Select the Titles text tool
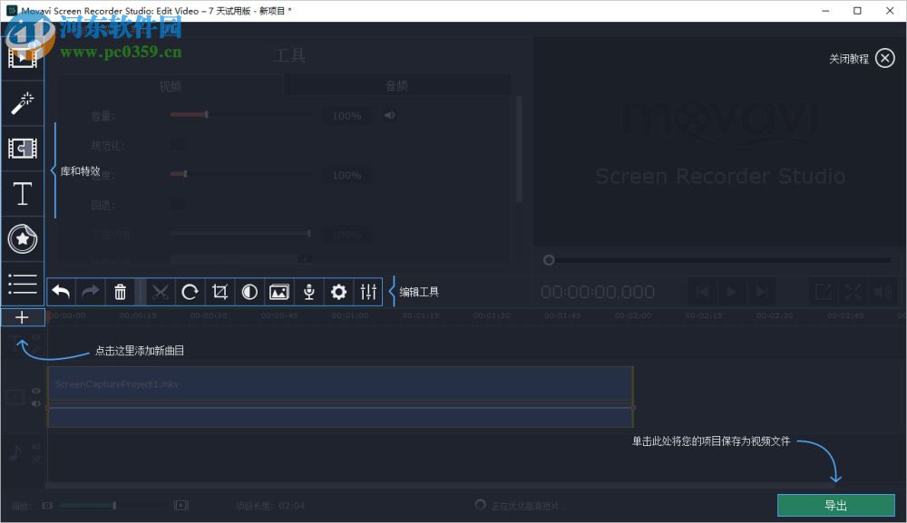Screen dimensions: 907x523 click(x=23, y=193)
